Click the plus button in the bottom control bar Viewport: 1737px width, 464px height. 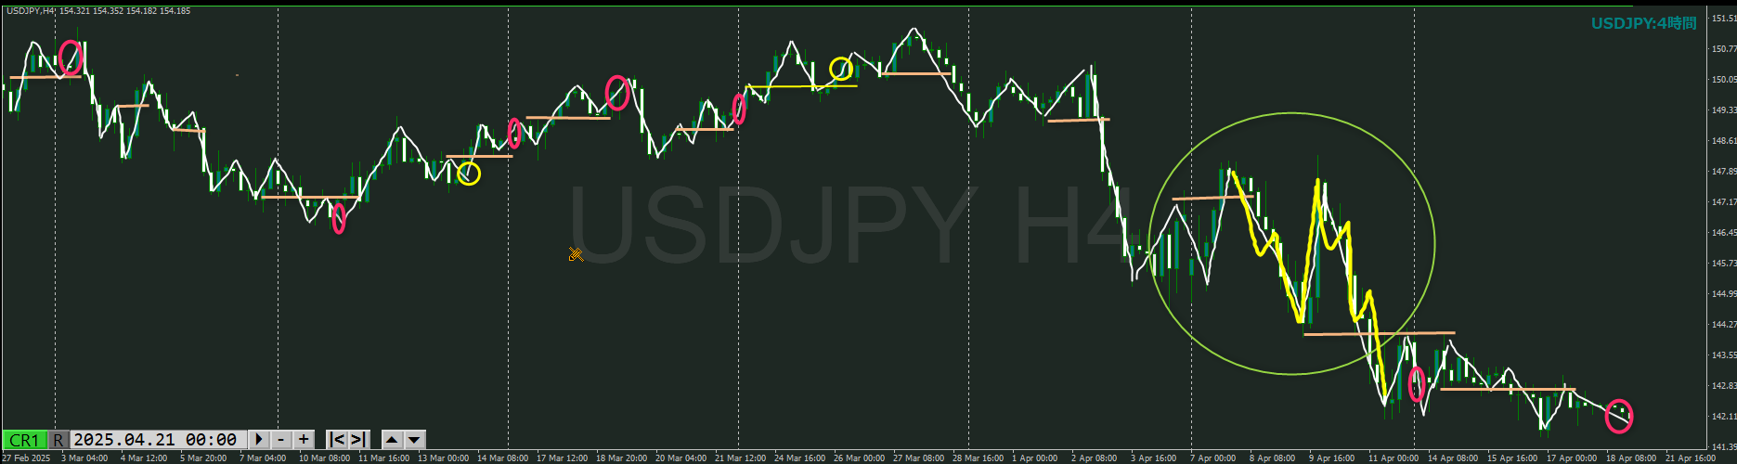pos(304,440)
